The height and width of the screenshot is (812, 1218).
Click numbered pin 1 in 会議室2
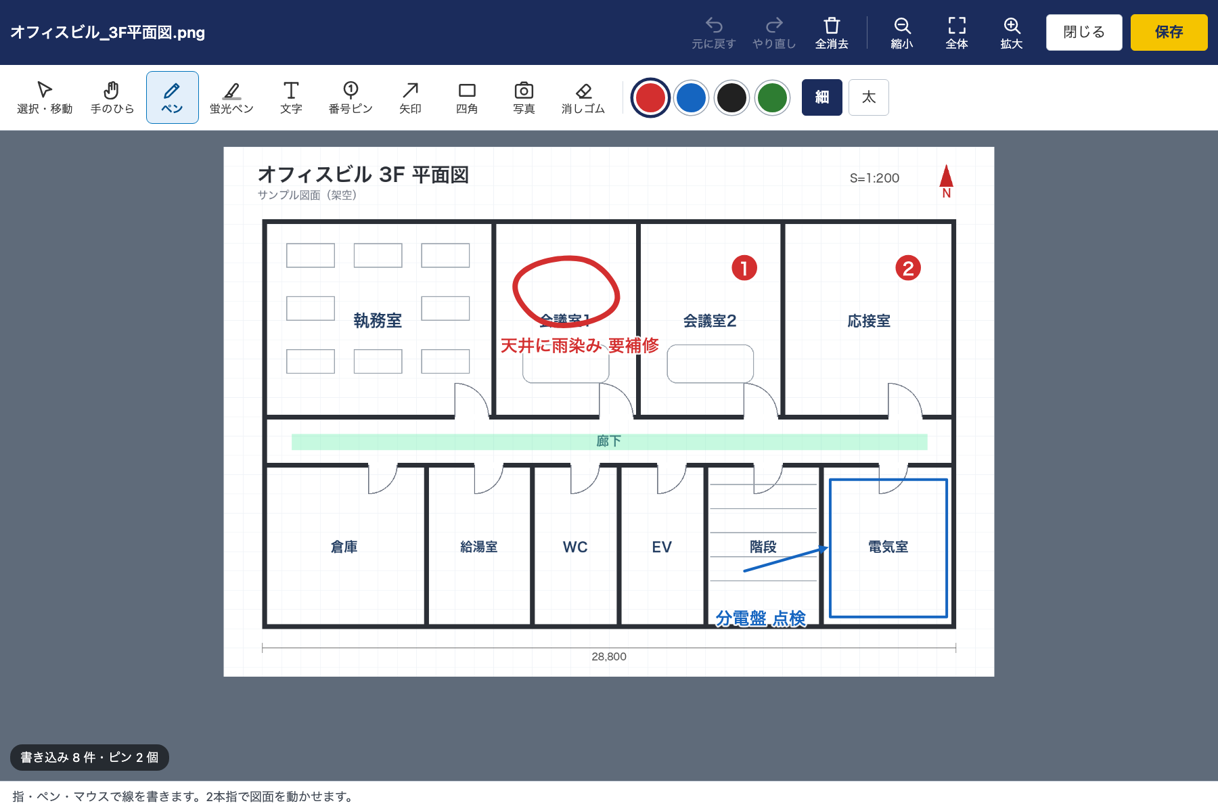click(x=744, y=268)
